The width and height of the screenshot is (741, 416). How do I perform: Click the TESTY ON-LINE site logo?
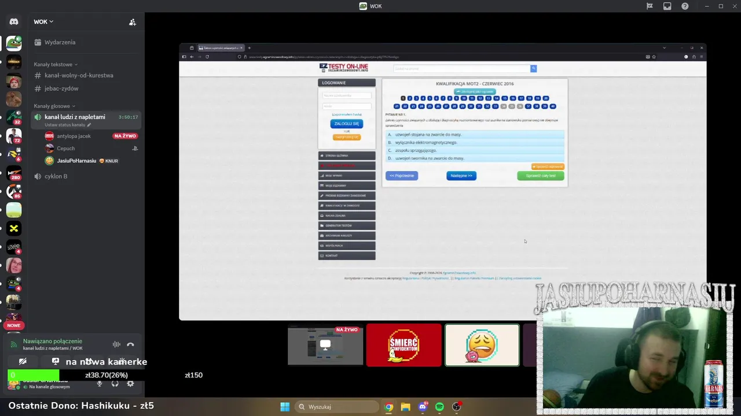[344, 68]
